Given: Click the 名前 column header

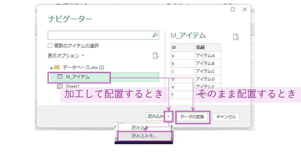Looking at the screenshot, I should click(208, 47).
